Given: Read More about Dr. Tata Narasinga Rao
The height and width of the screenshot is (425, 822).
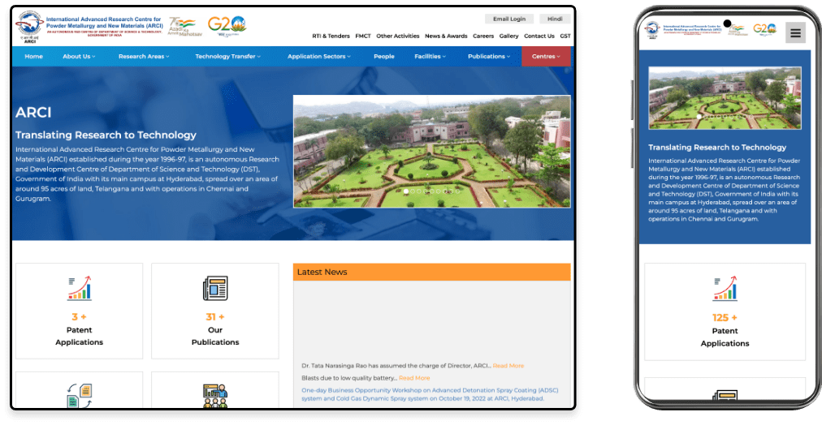Looking at the screenshot, I should 508,365.
